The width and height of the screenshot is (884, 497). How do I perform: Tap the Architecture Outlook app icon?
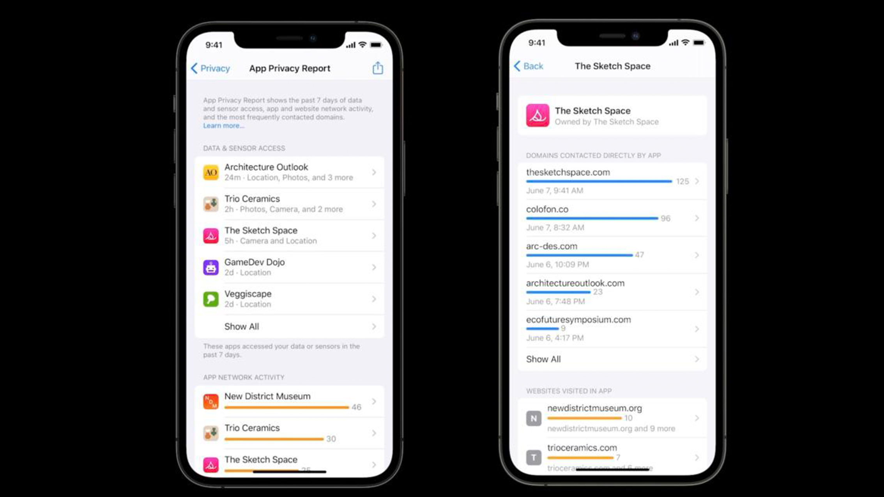coord(210,172)
